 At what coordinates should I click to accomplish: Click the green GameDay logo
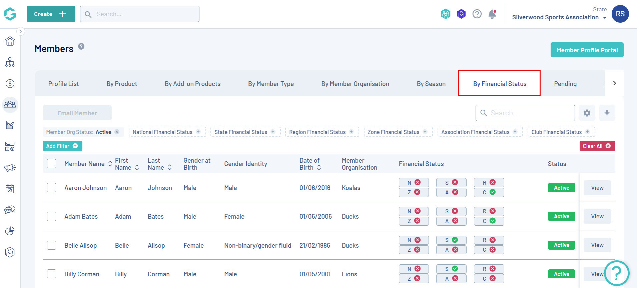click(x=10, y=14)
